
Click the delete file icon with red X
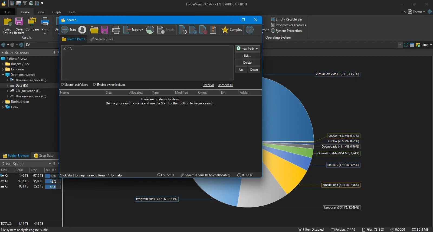pos(203,30)
